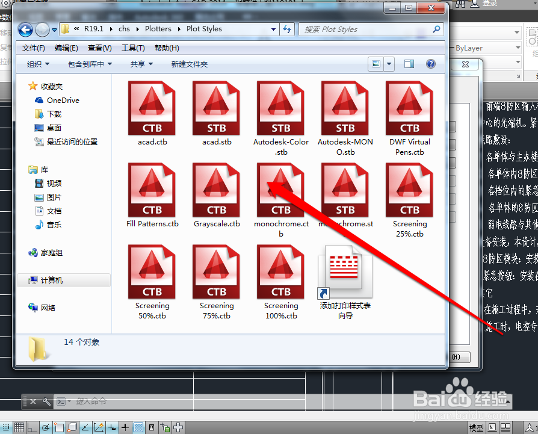Toggle grid display in AutoCAD status bar

(x=19, y=427)
